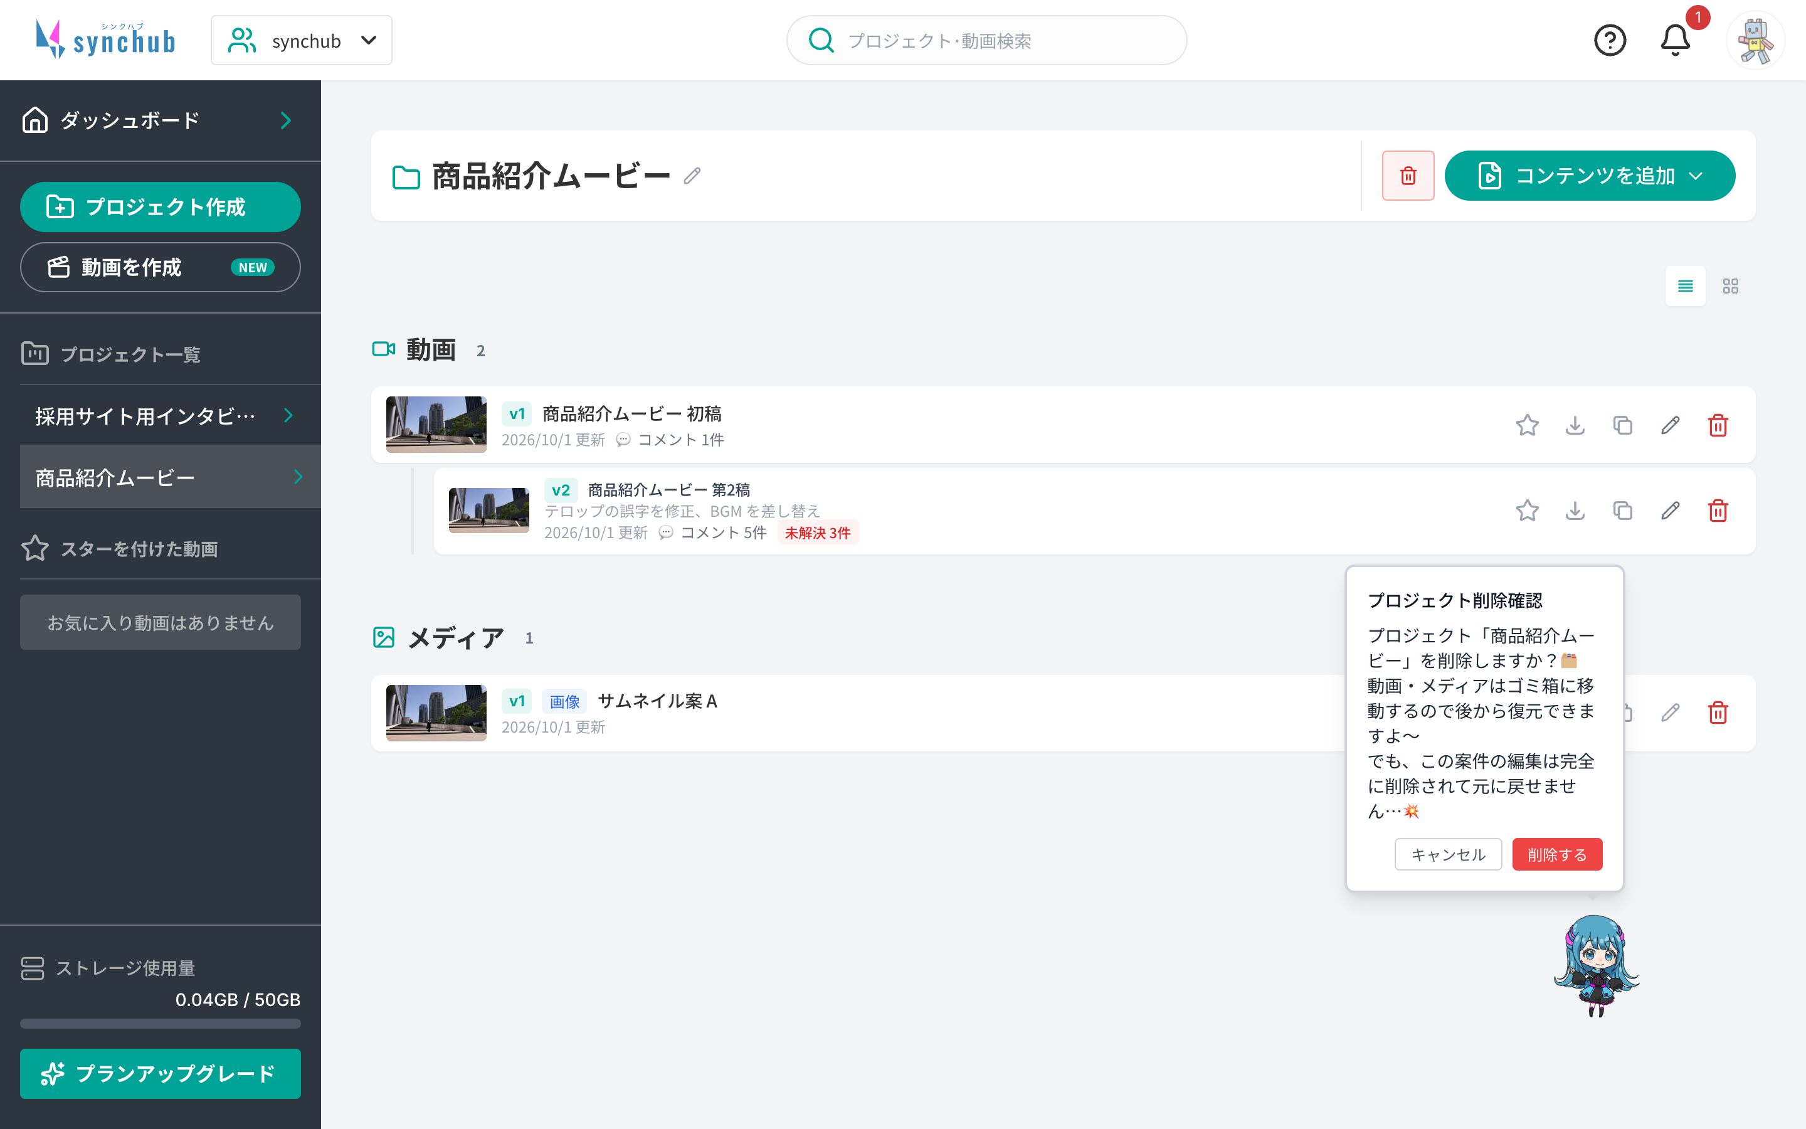1806x1129 pixels.
Task: Open thumbnail of 商品紹介ムービー 第2稿
Action: click(489, 511)
